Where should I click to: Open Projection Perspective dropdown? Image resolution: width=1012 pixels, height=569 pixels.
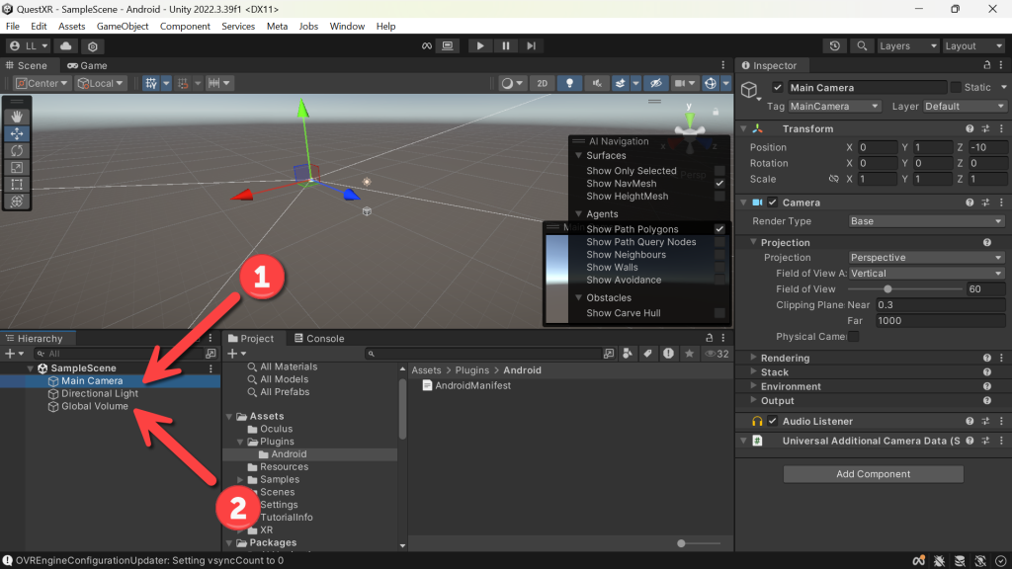[x=926, y=258]
